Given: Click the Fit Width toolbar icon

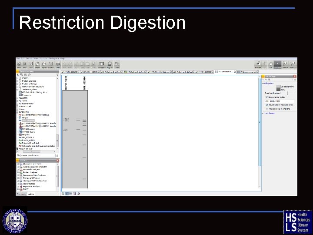Looking at the screenshot, I should pos(258,65).
